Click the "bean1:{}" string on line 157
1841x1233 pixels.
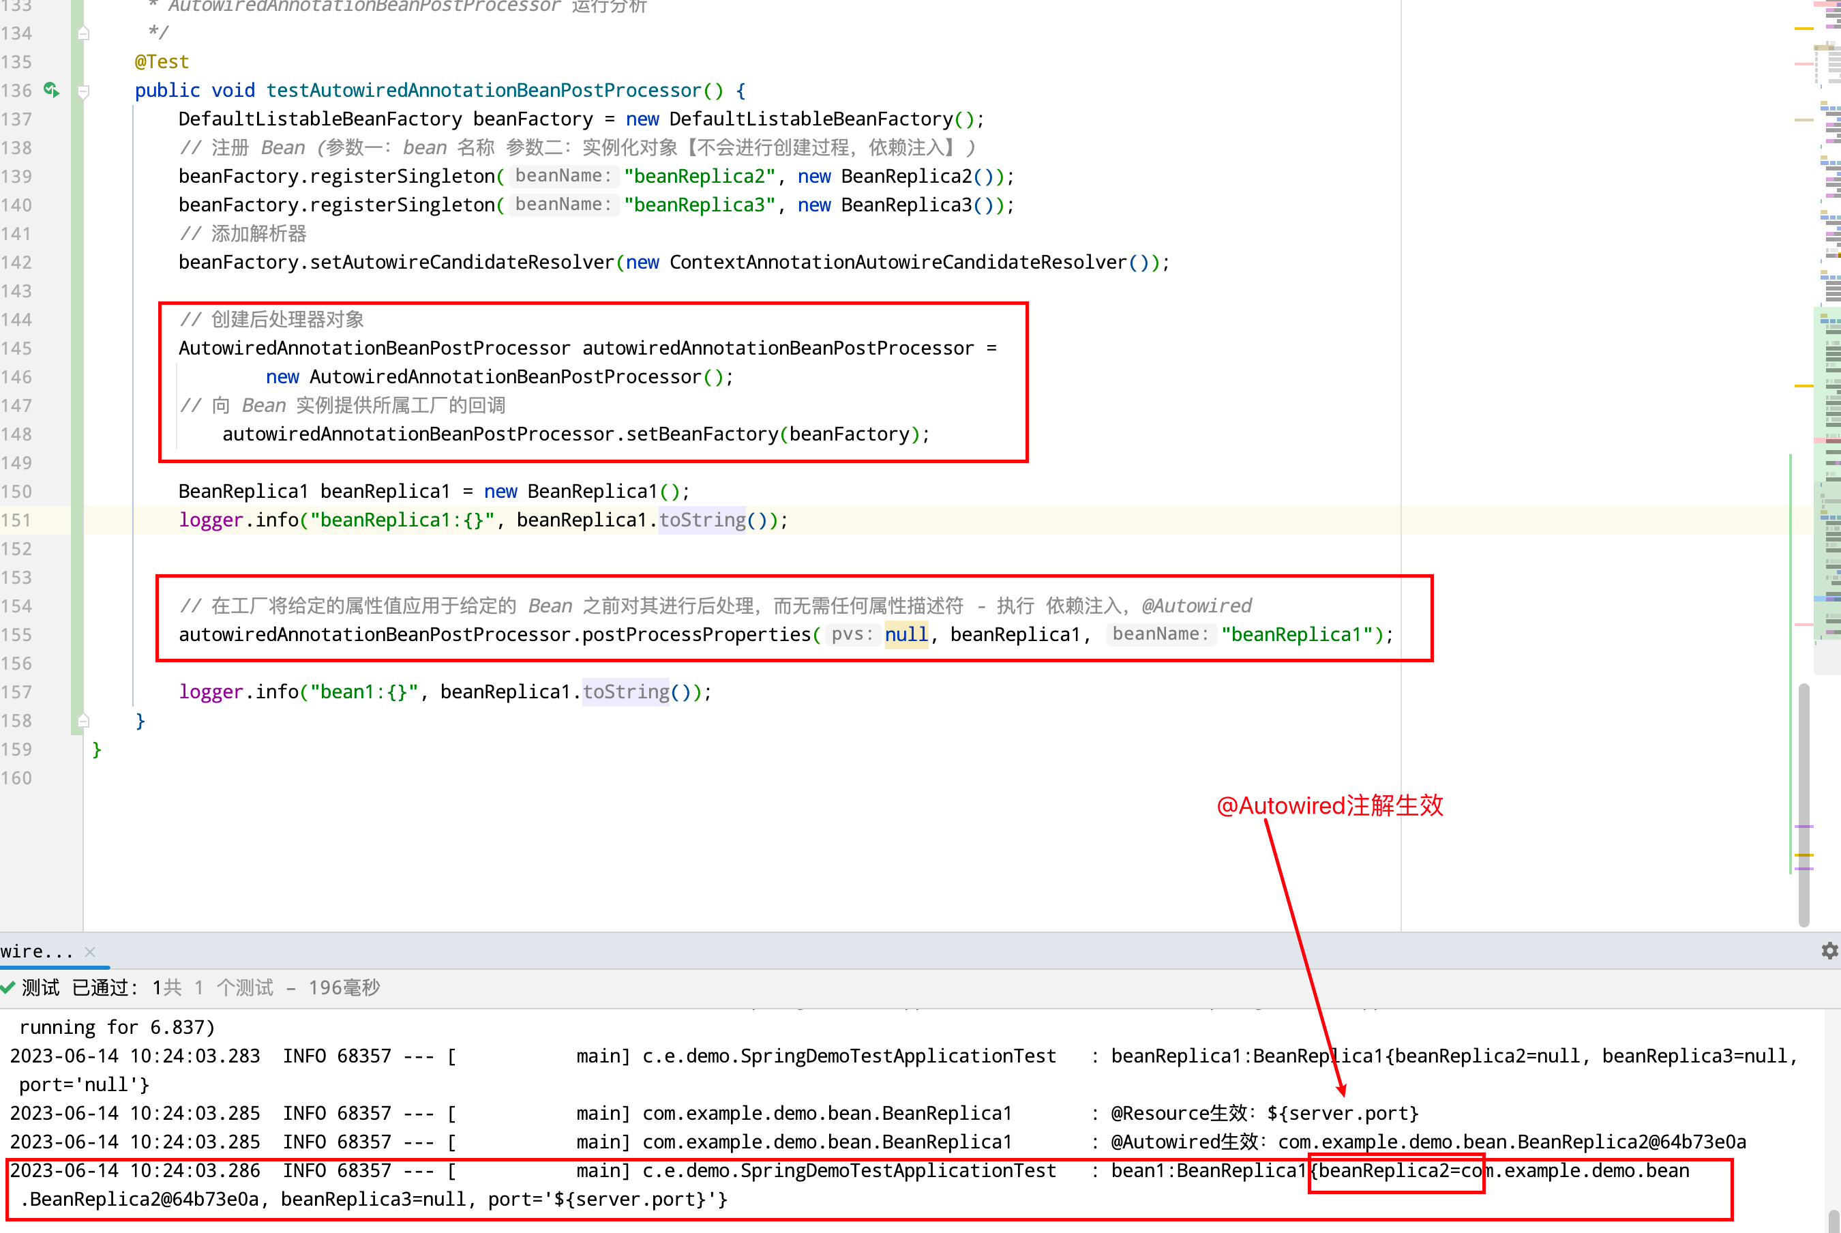point(364,692)
